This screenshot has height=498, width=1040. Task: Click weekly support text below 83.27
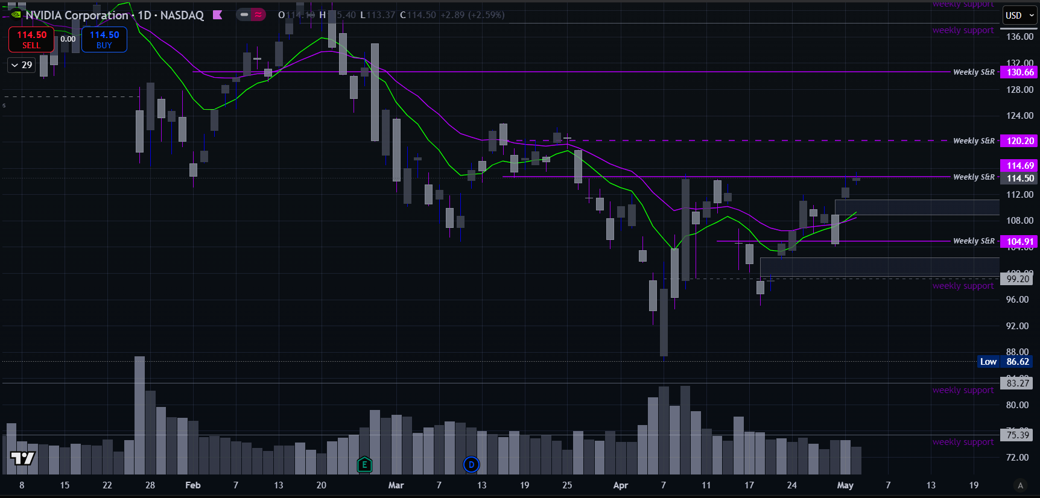click(963, 390)
